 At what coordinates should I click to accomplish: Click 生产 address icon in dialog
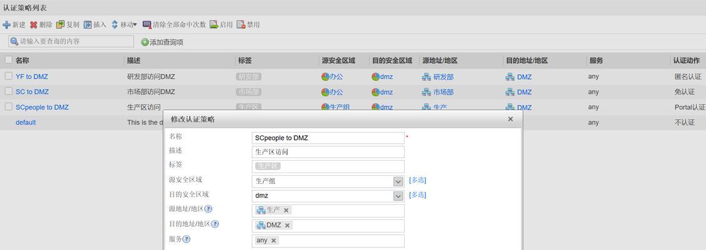[261, 210]
